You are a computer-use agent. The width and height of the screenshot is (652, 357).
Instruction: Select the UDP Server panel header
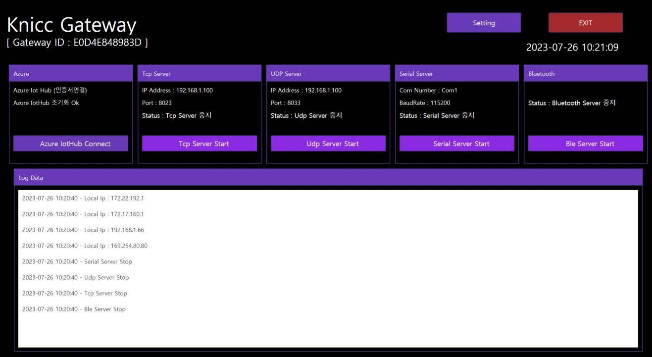point(328,73)
